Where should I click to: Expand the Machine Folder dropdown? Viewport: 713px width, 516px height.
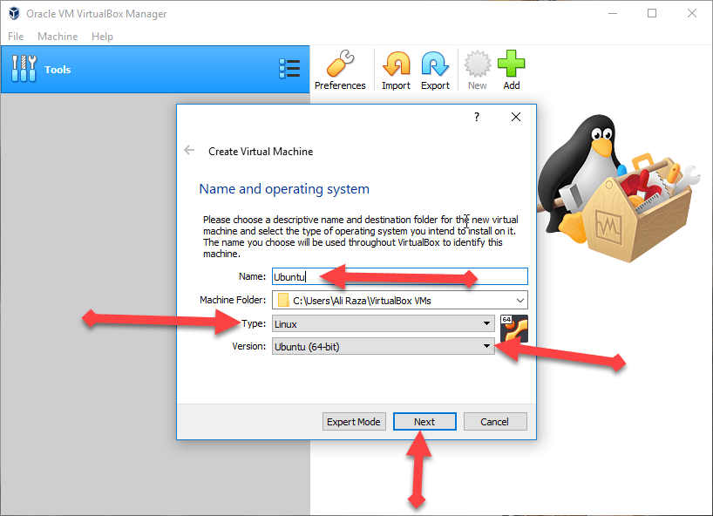tap(520, 301)
